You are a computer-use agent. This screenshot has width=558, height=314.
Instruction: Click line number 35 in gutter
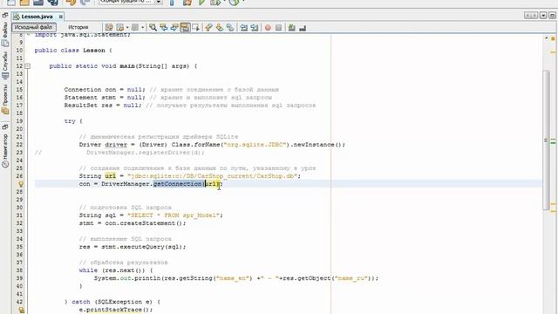tap(19, 247)
